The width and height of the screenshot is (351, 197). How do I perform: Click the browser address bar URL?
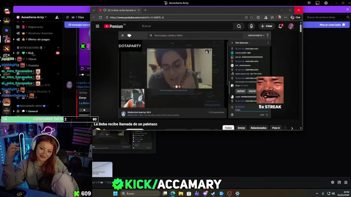tap(137, 17)
